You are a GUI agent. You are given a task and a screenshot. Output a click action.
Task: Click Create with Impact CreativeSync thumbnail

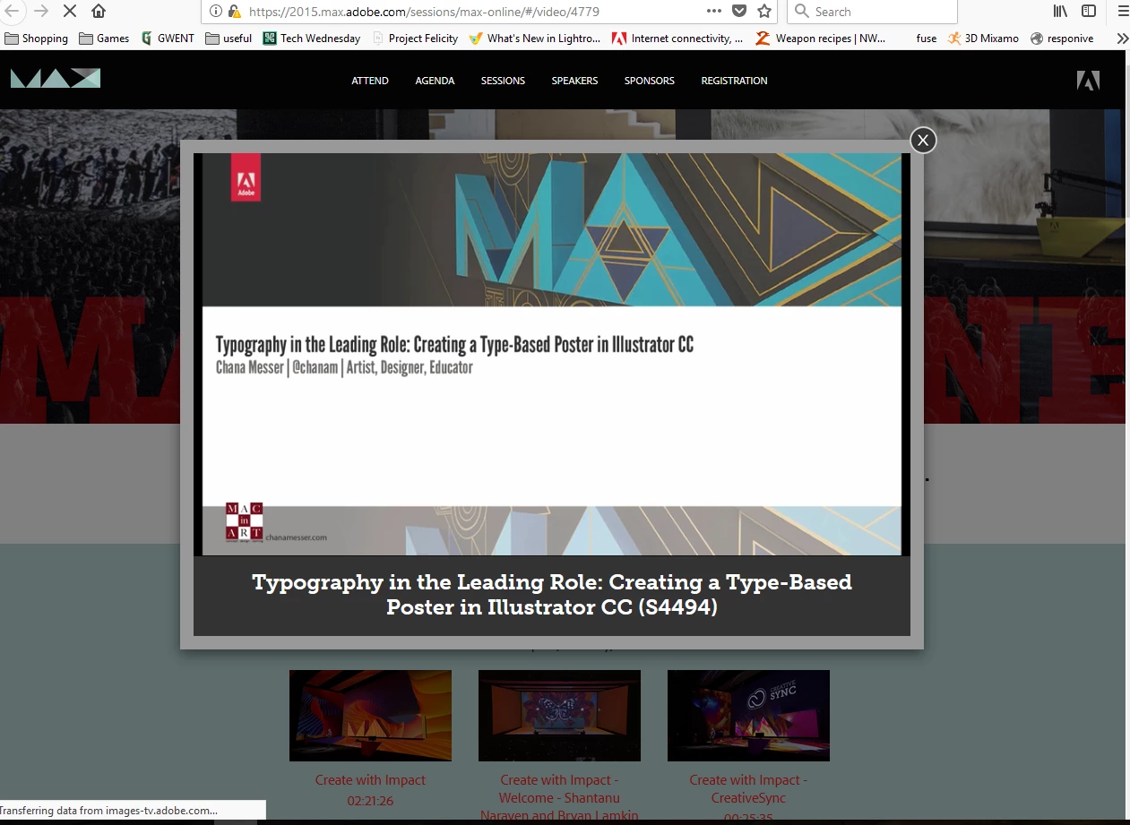tap(748, 716)
